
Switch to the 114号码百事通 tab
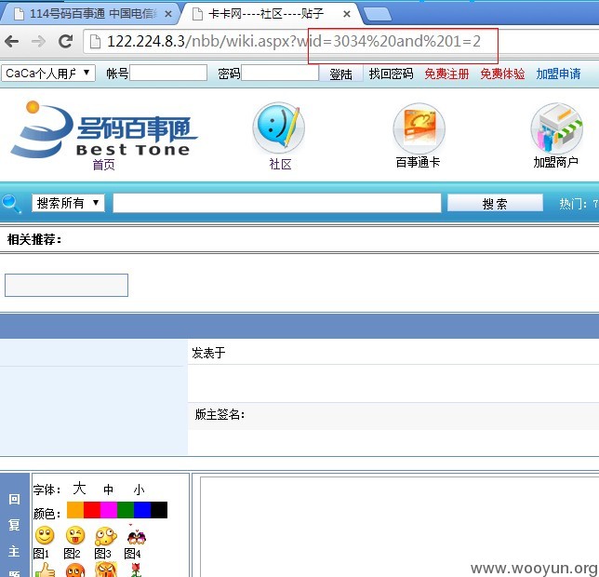90,14
